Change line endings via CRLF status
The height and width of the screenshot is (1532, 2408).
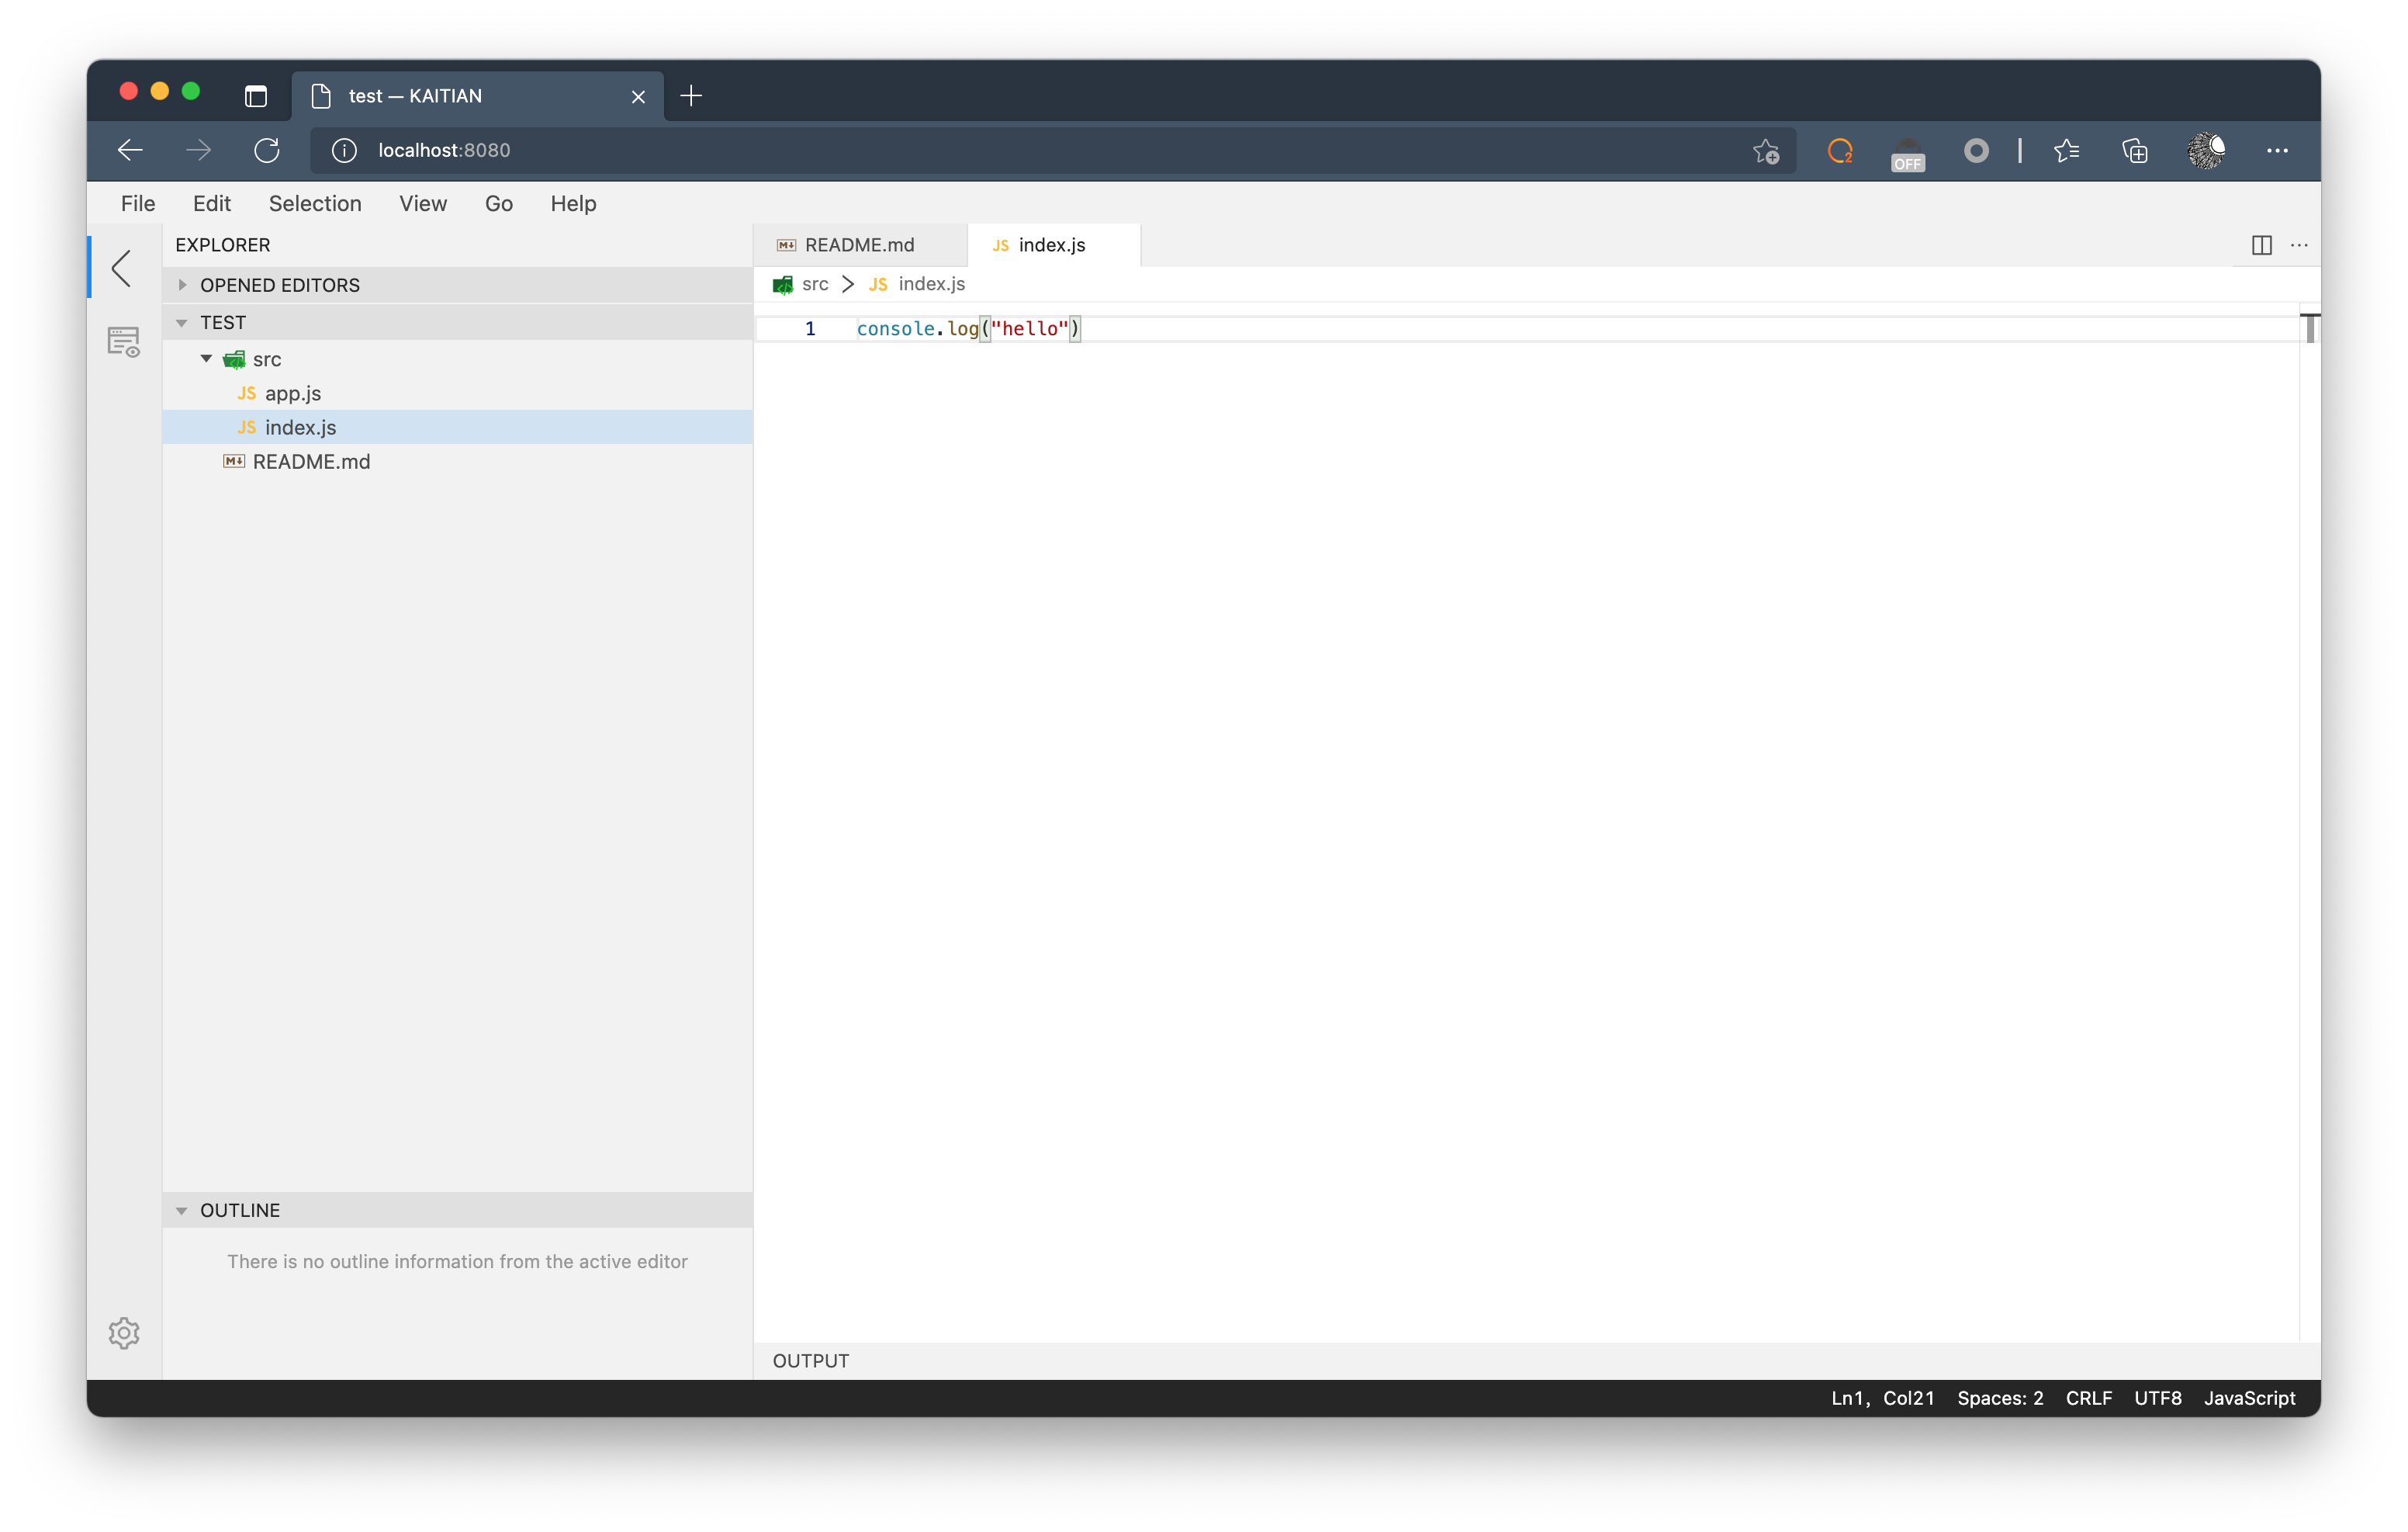point(2089,1398)
